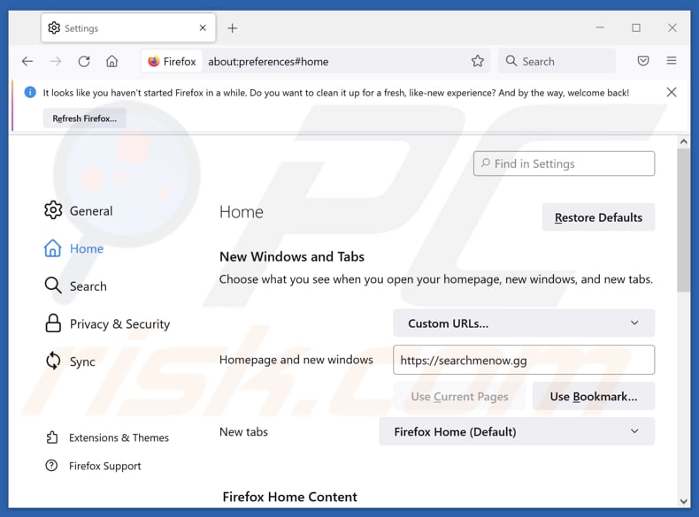The width and height of the screenshot is (699, 517).
Task: Close the Settings tab
Action: click(203, 28)
